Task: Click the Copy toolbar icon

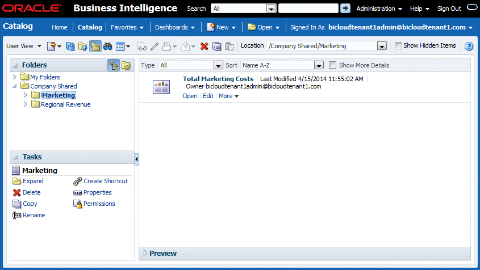Action: point(217,46)
